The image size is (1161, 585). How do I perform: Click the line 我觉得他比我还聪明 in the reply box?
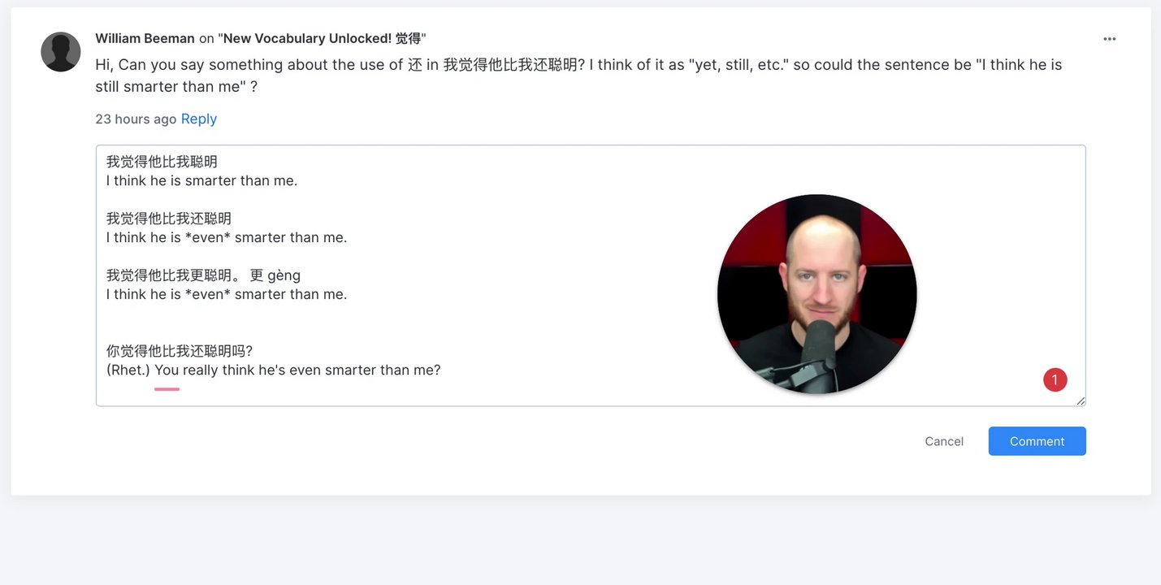tap(169, 219)
